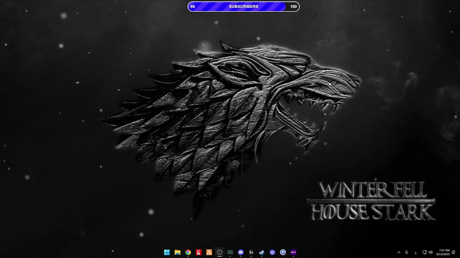Open notifications bell in the tray

coord(454,252)
